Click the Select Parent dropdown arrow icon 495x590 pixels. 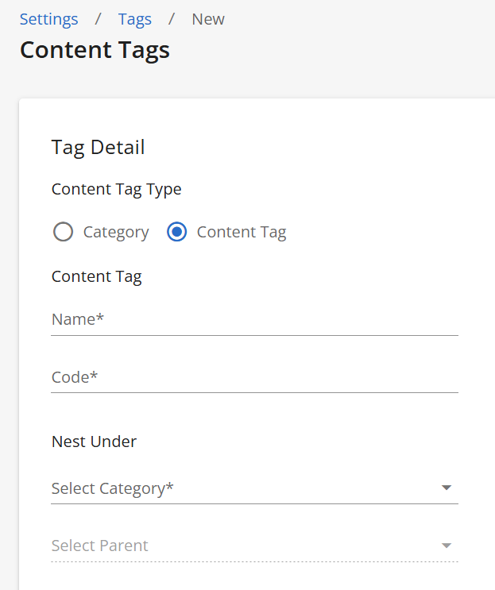pyautogui.click(x=447, y=546)
